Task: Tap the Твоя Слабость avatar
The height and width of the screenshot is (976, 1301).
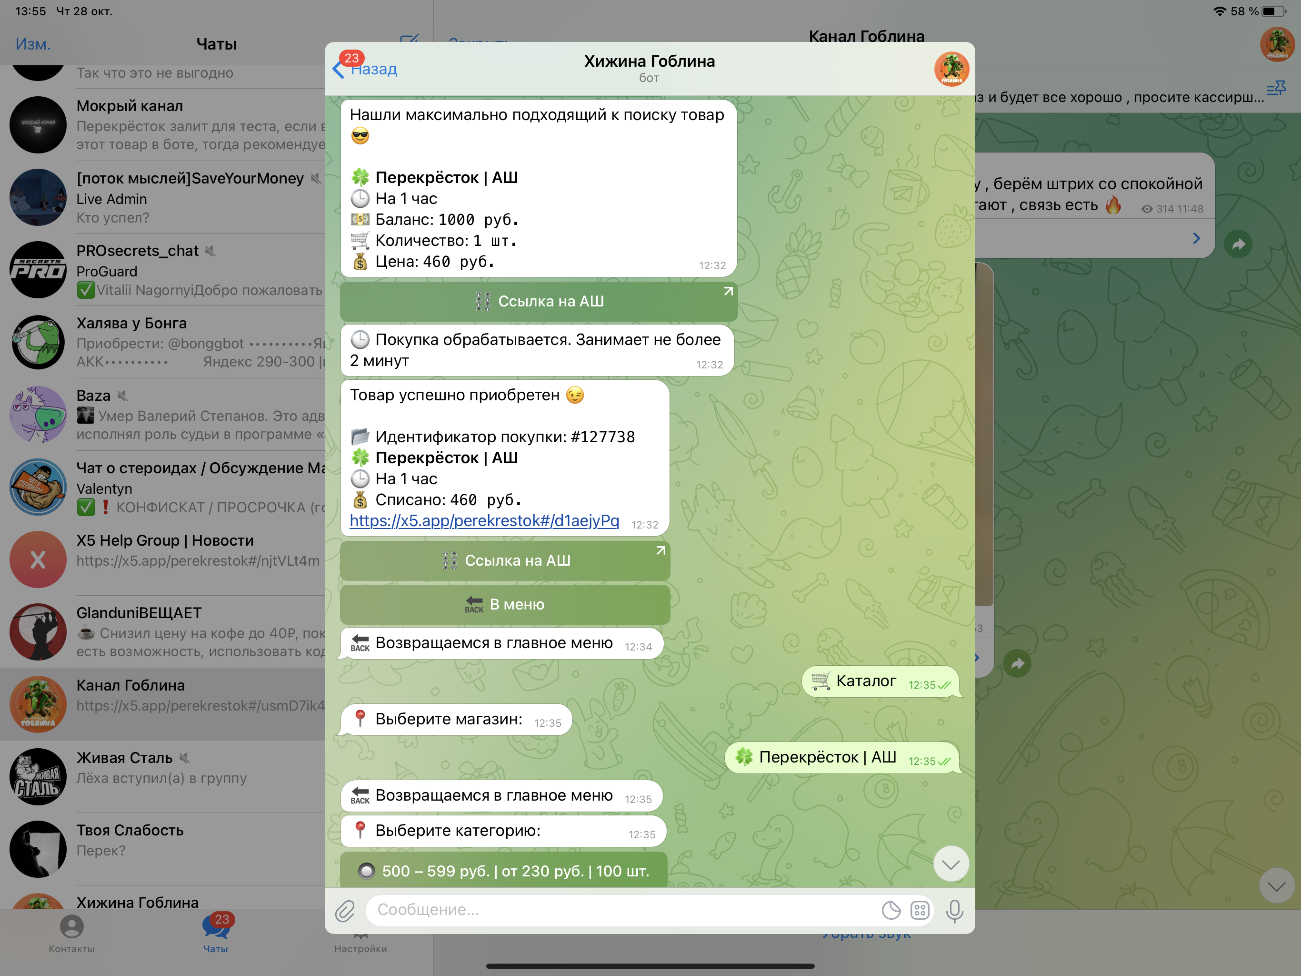Action: (x=38, y=849)
